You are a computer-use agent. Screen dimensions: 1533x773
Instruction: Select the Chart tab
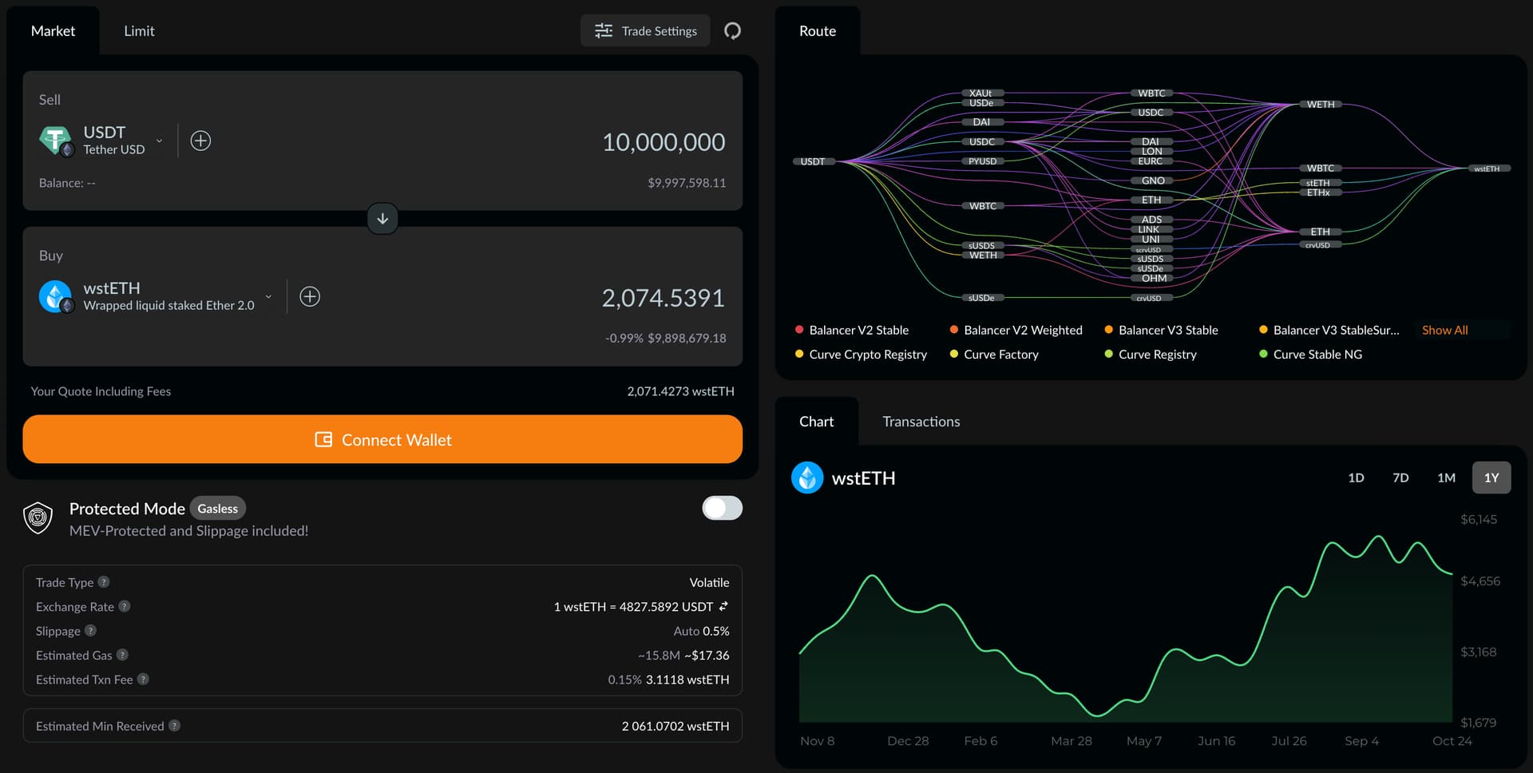[x=816, y=422]
